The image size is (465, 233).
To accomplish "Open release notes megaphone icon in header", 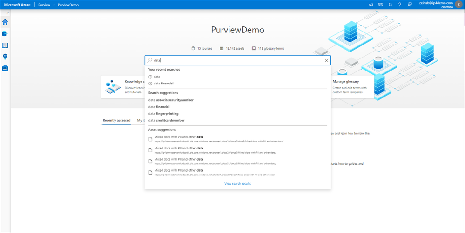I will click(371, 5).
